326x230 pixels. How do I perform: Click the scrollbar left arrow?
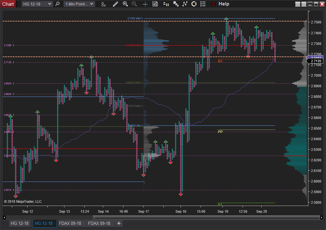pyautogui.click(x=4, y=217)
